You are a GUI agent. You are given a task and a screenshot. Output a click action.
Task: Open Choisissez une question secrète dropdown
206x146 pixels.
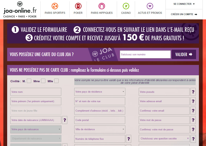[x=164, y=139]
